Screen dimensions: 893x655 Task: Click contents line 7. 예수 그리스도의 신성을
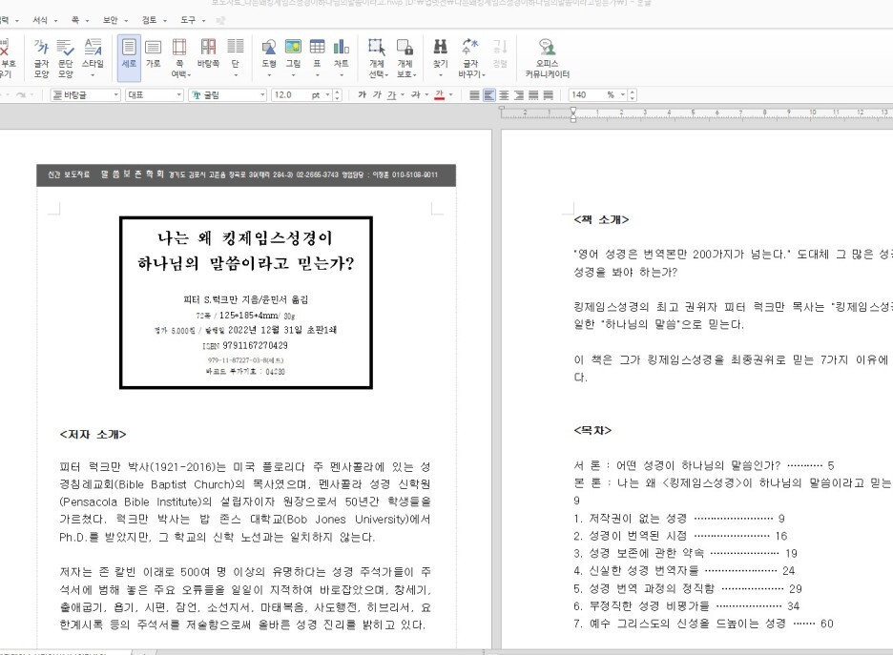point(703,624)
